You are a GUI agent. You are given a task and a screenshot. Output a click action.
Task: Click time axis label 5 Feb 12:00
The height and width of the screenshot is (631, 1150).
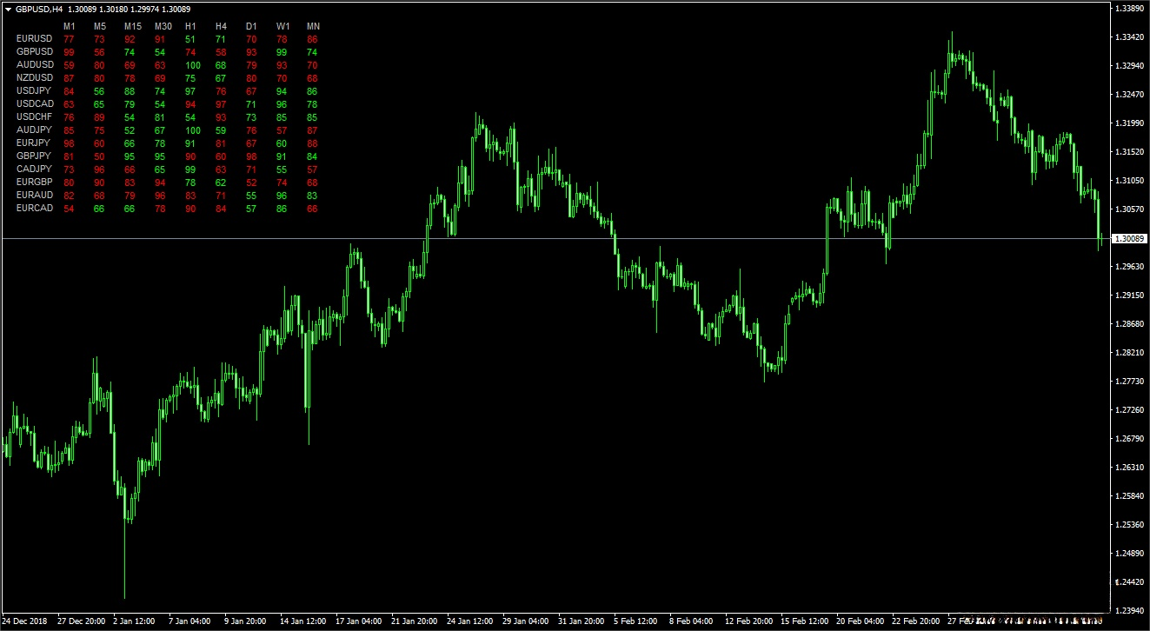click(x=635, y=621)
